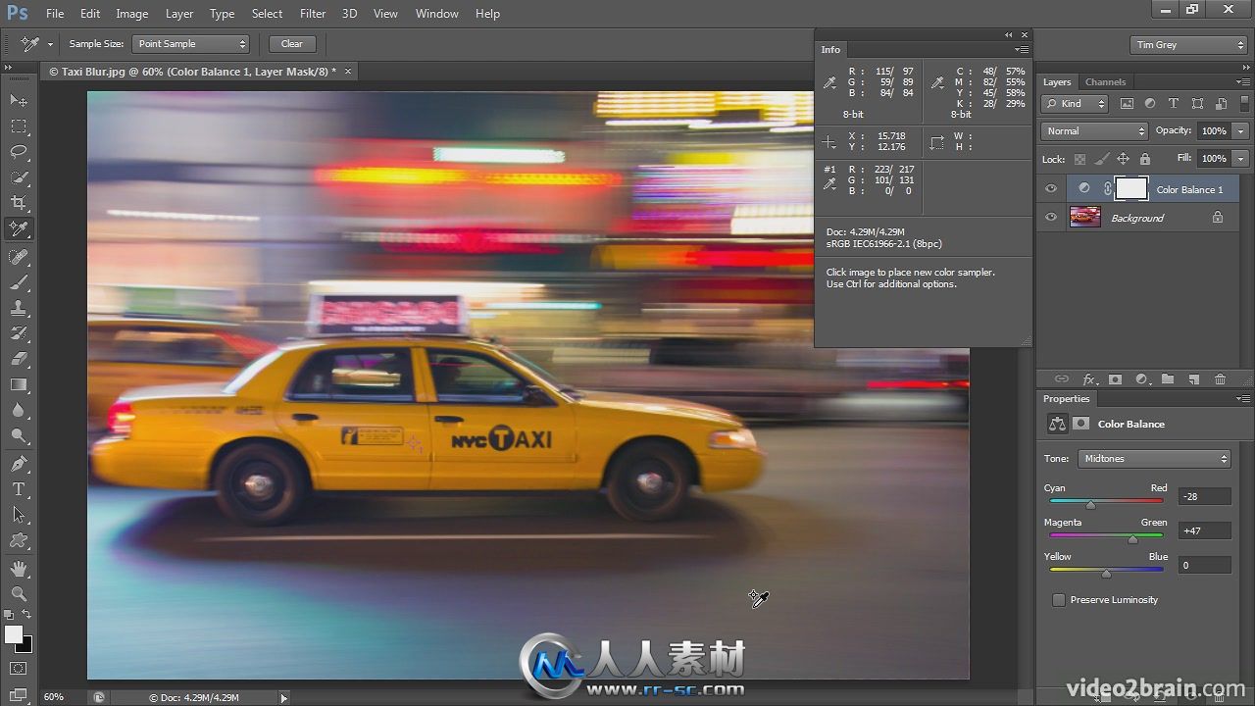Open the Window menu
Screen dimensions: 1255x706
[437, 14]
